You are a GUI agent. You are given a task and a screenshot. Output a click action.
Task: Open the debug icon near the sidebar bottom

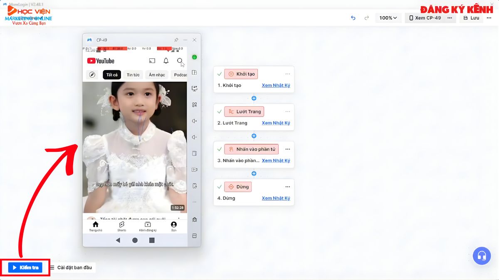coord(194,219)
